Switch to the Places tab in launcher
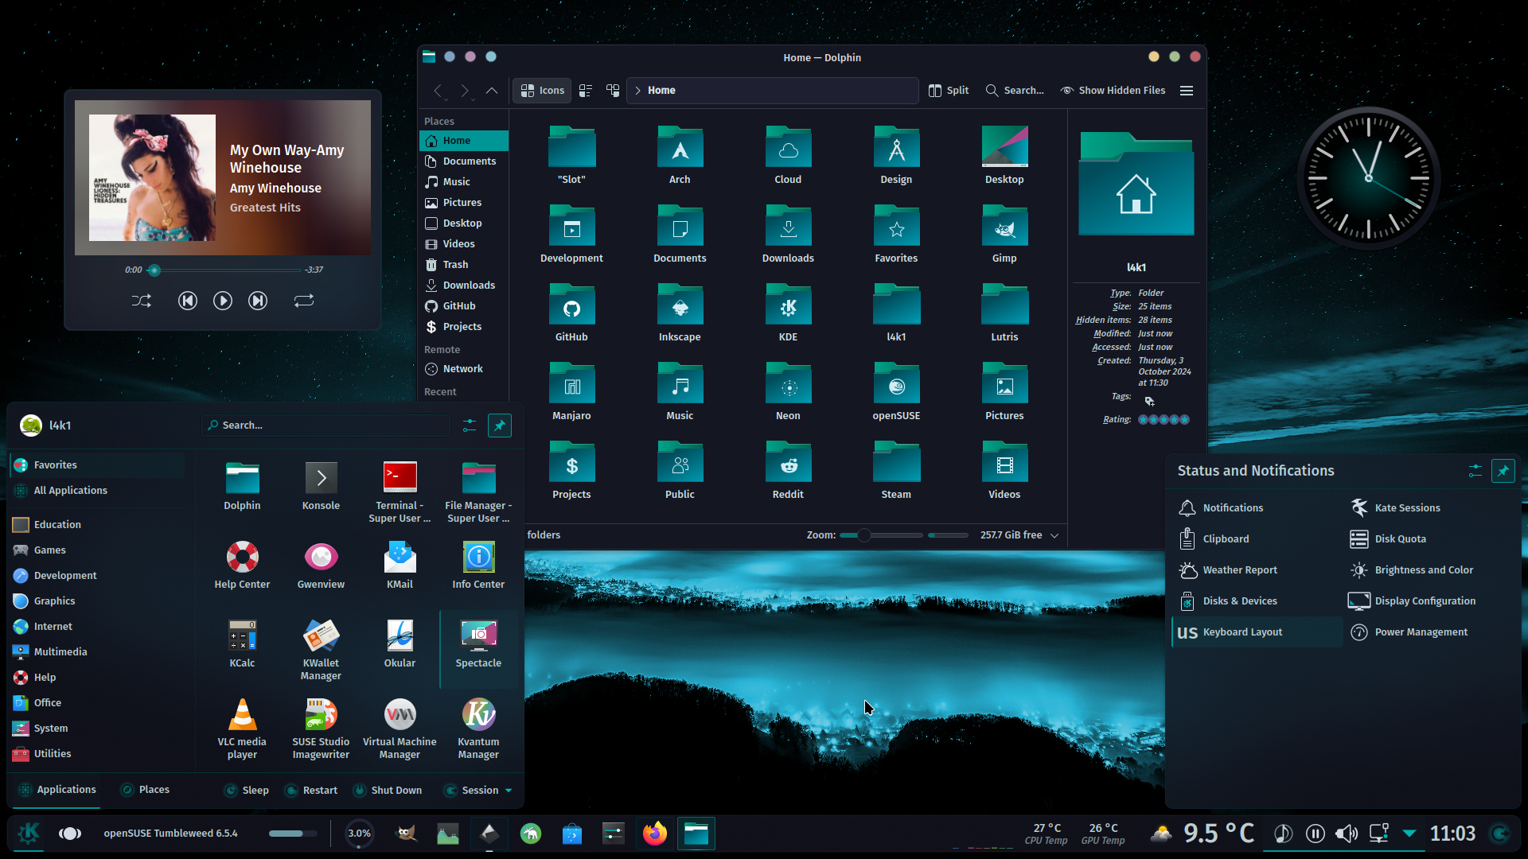 pos(145,790)
